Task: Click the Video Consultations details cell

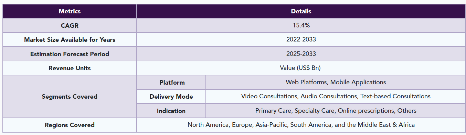Action: click(x=336, y=97)
